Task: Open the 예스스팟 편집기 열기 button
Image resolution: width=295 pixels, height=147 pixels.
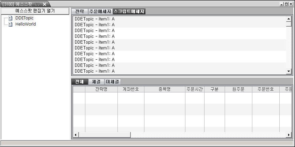Action: pyautogui.click(x=35, y=11)
